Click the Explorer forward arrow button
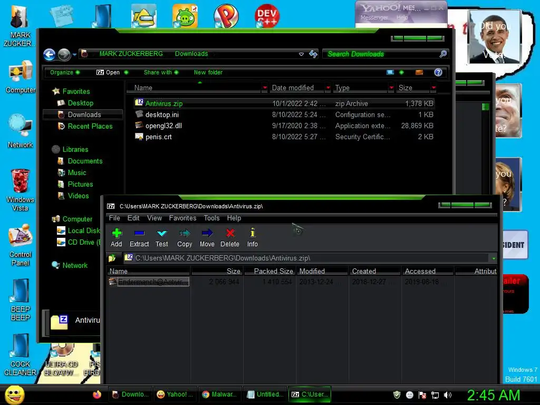Viewport: 540px width, 405px height. pyautogui.click(x=64, y=54)
